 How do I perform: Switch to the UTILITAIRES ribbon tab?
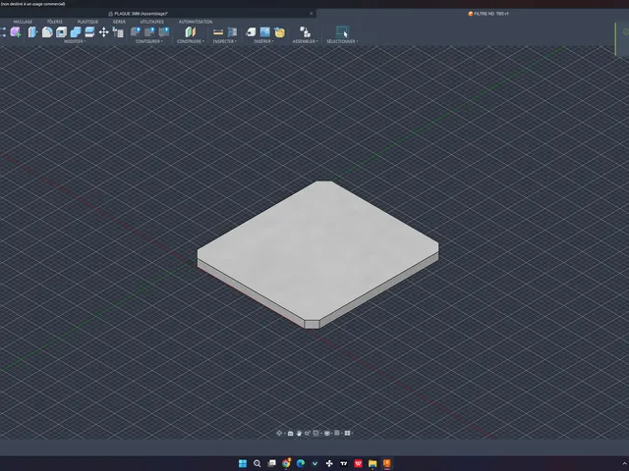(152, 22)
